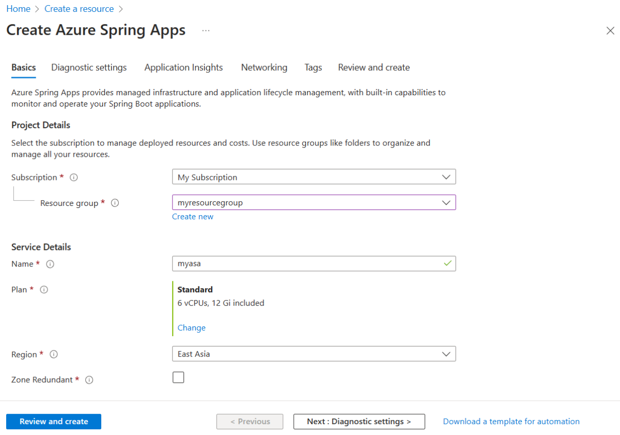Click the Plan info icon
Viewport: 620px width, 435px height.
(x=44, y=290)
